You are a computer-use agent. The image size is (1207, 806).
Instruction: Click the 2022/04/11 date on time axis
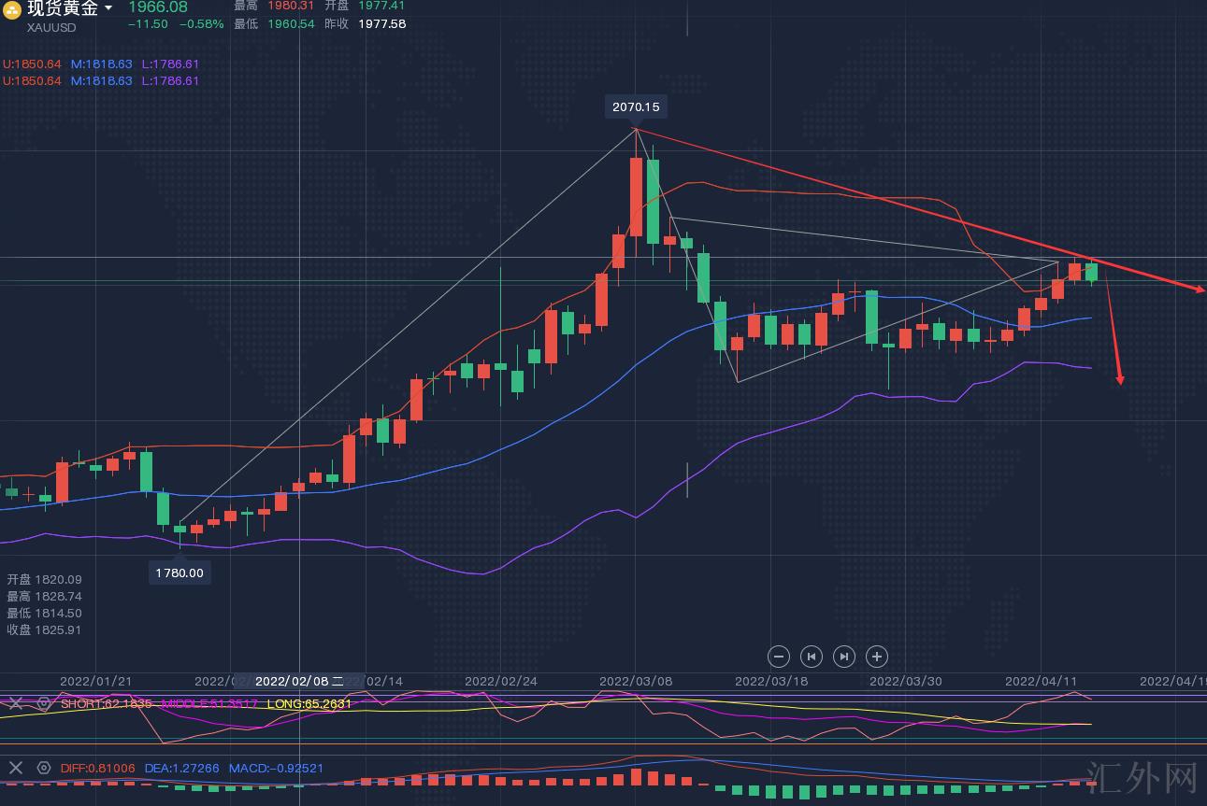click(1041, 681)
